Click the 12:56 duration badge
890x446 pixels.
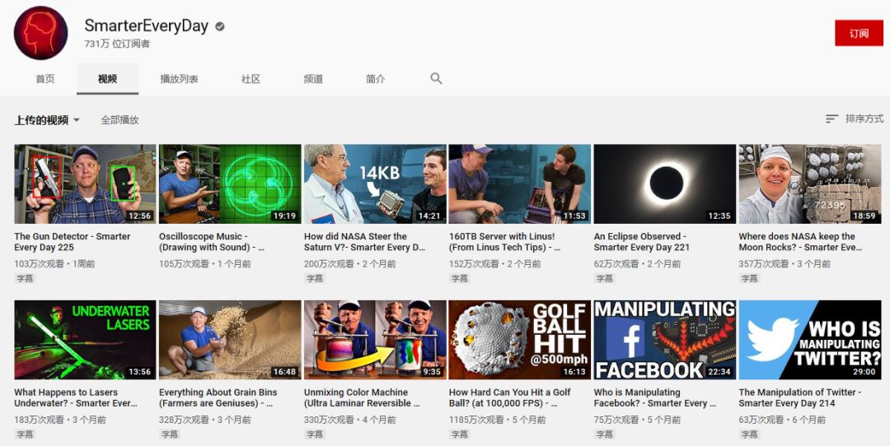tap(139, 216)
